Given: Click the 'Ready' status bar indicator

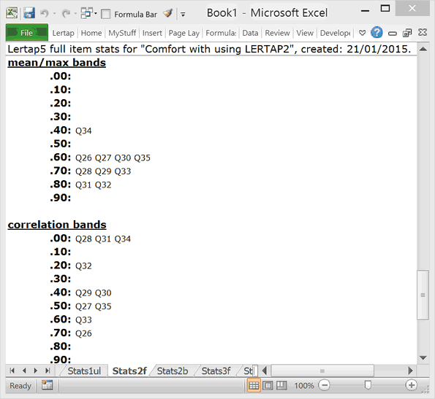Looking at the screenshot, I should (x=20, y=385).
